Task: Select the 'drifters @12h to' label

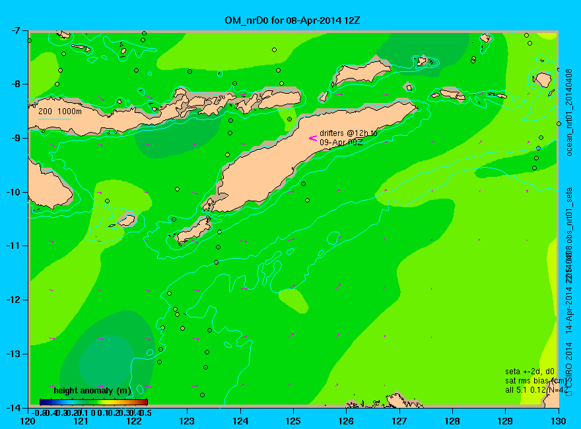Action: [x=349, y=133]
